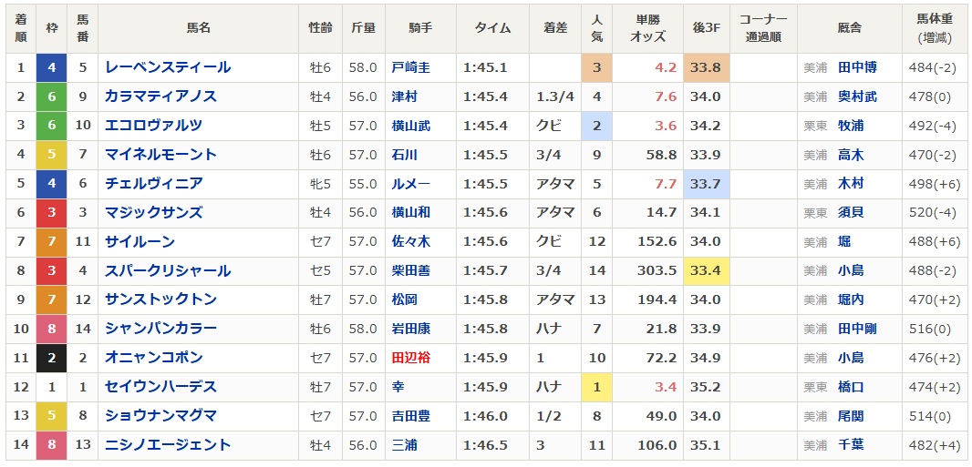Click trainer name 須貝
This screenshot has width=972, height=467.
pos(851,213)
